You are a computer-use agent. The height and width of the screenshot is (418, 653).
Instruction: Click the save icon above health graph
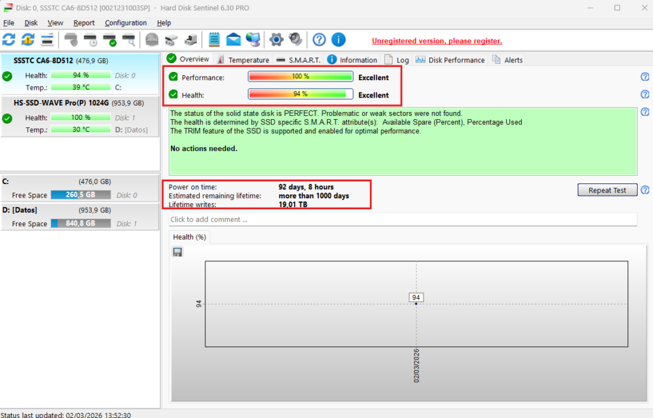pyautogui.click(x=178, y=252)
